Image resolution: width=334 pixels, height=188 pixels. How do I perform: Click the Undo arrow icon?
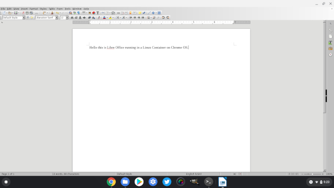[x=57, y=13]
